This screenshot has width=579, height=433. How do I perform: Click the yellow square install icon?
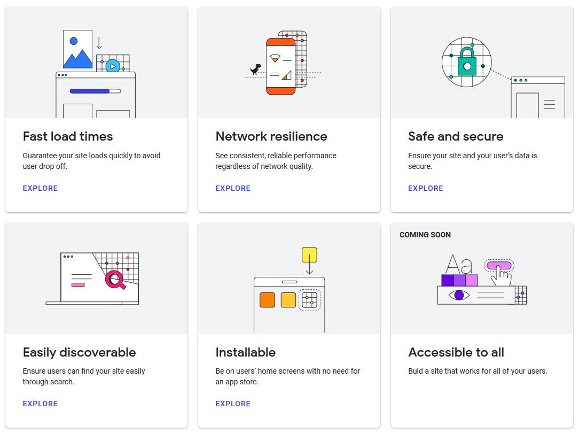click(309, 254)
